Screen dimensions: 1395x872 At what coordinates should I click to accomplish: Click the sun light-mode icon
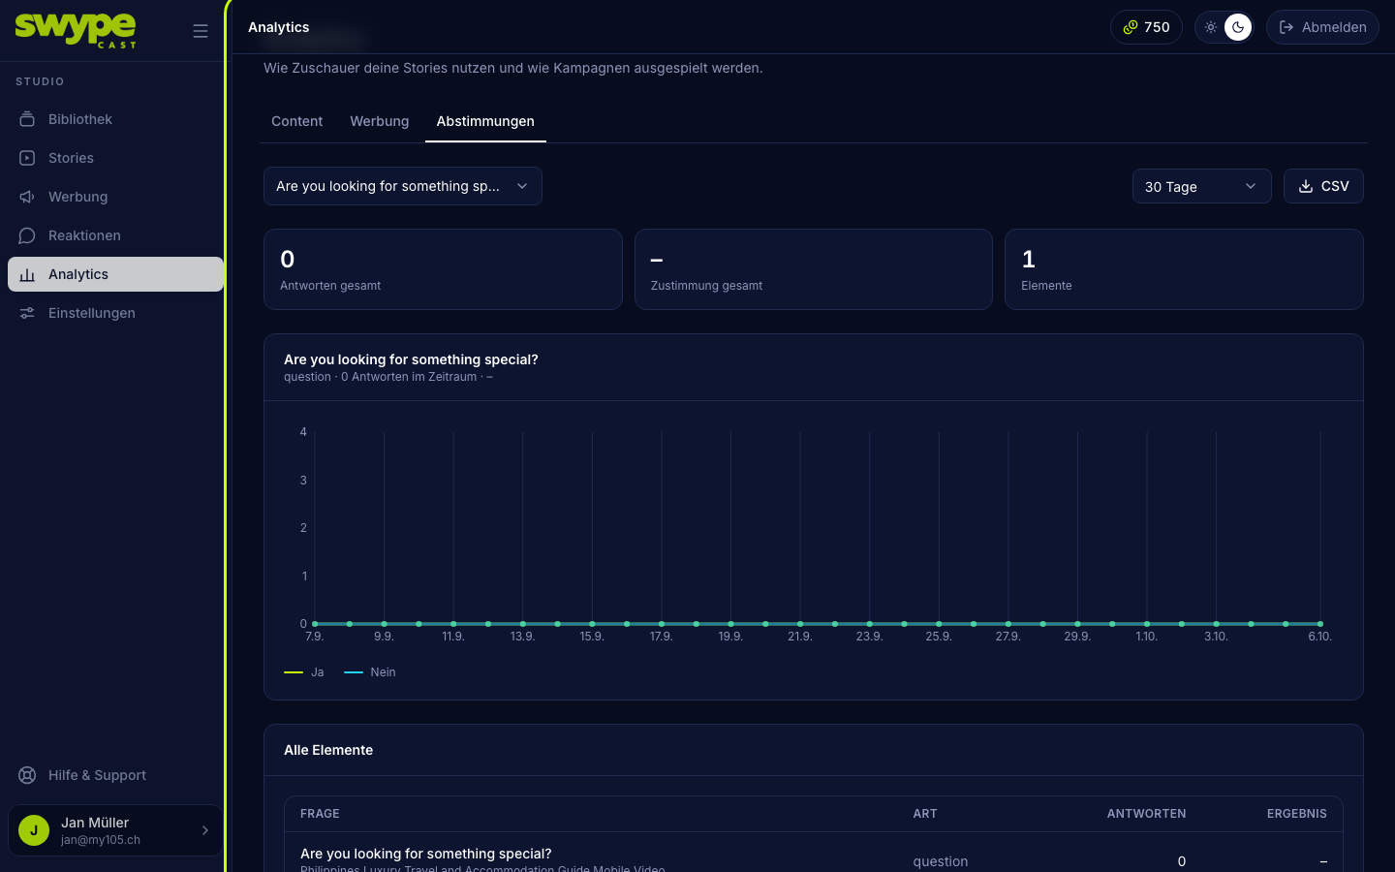click(1211, 27)
